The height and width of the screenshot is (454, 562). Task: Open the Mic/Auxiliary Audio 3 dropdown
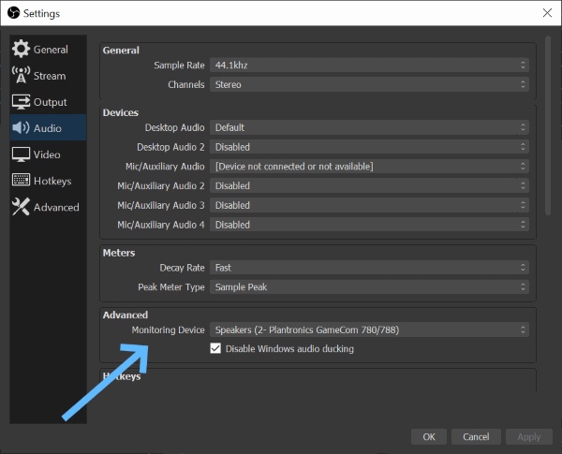coord(369,205)
